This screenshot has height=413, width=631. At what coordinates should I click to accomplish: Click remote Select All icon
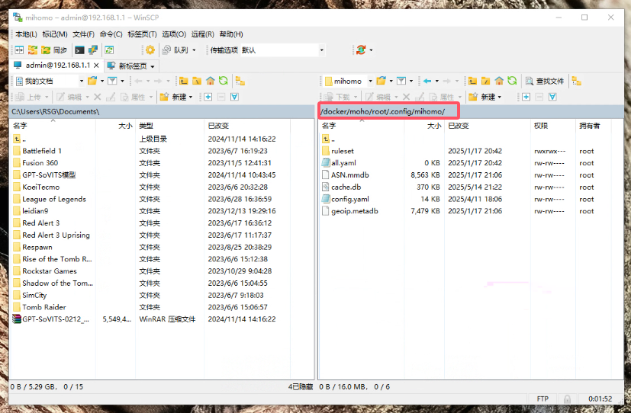(x=552, y=97)
